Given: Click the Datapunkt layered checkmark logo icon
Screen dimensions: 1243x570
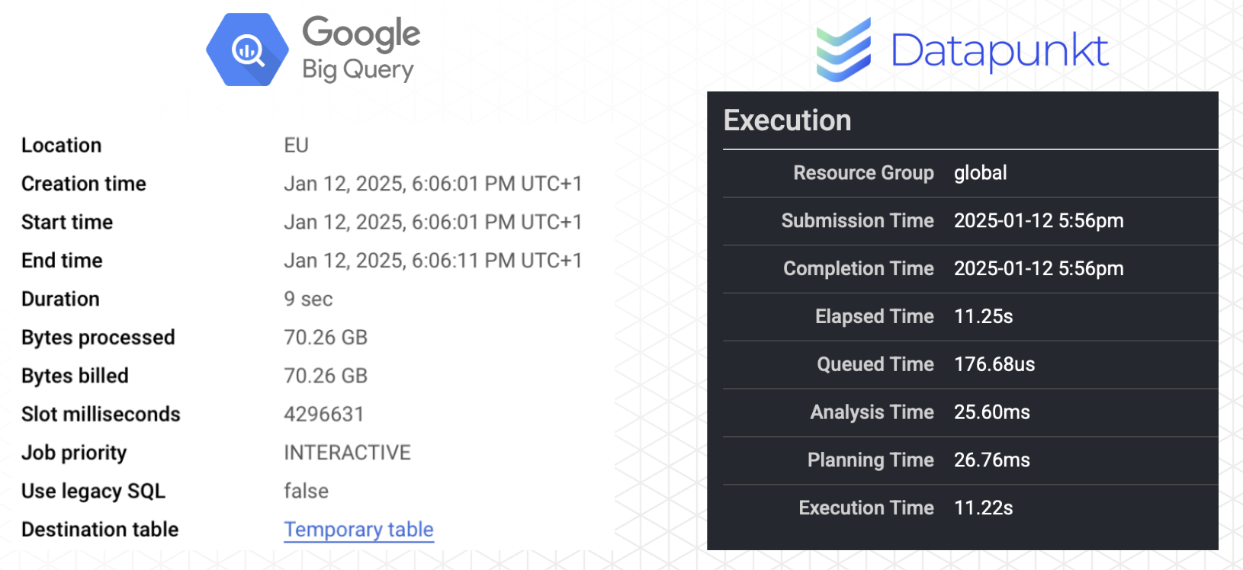Looking at the screenshot, I should coord(843,50).
